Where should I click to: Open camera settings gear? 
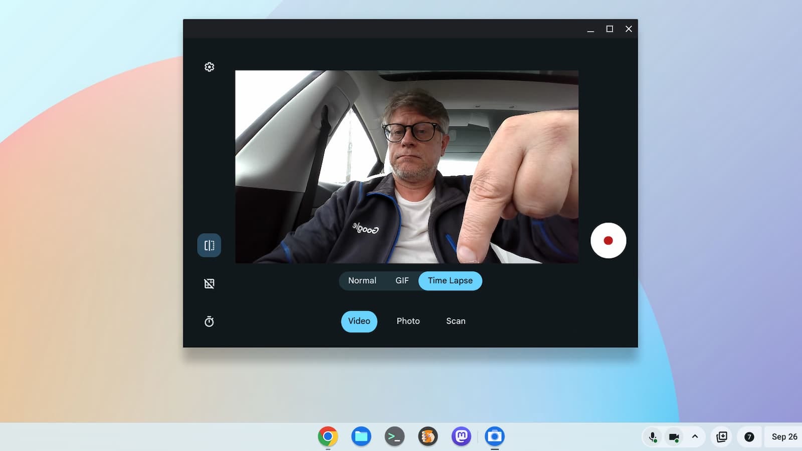210,67
